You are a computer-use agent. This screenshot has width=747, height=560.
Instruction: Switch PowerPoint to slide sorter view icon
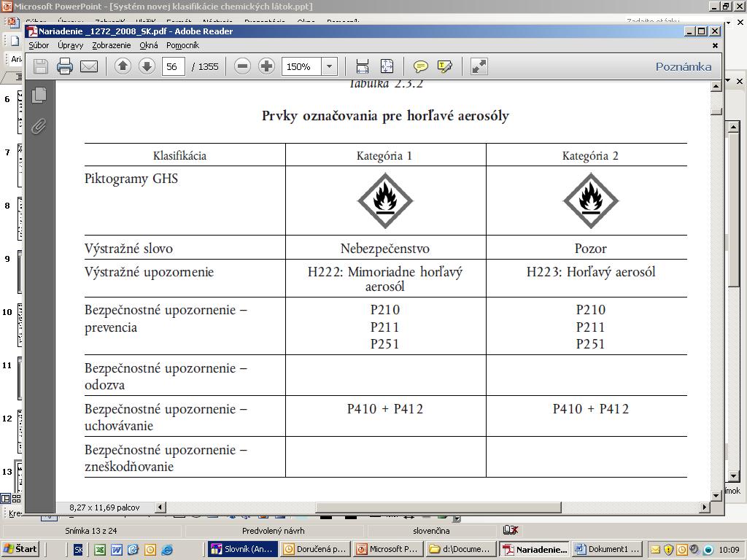click(x=16, y=499)
